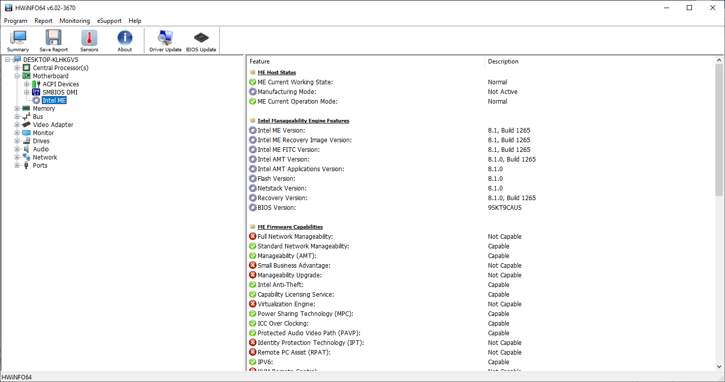This screenshot has width=725, height=382.
Task: Select the Intel Anti-Theft row
Action: pos(480,285)
